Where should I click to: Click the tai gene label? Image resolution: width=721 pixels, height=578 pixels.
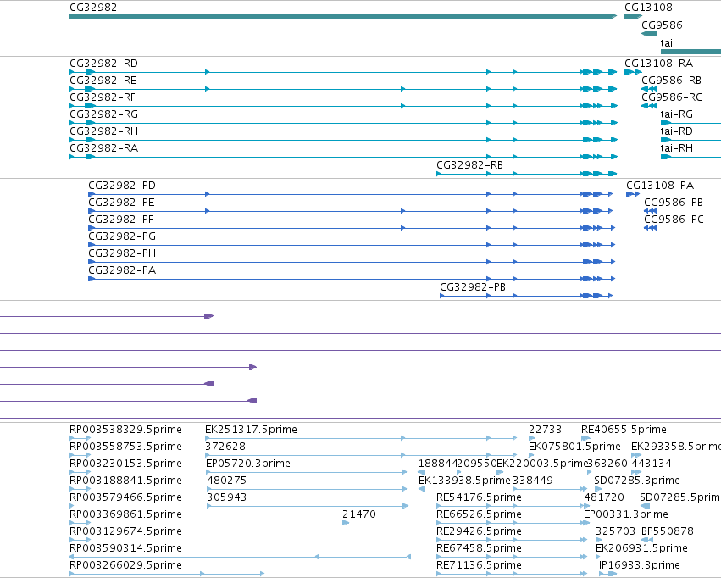(666, 42)
